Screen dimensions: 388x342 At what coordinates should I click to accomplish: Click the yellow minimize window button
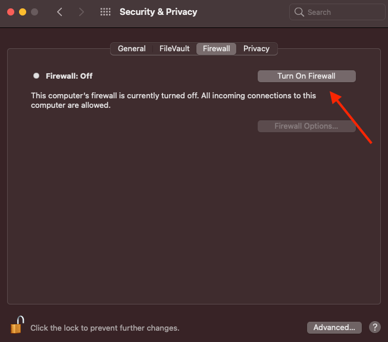[x=23, y=12]
